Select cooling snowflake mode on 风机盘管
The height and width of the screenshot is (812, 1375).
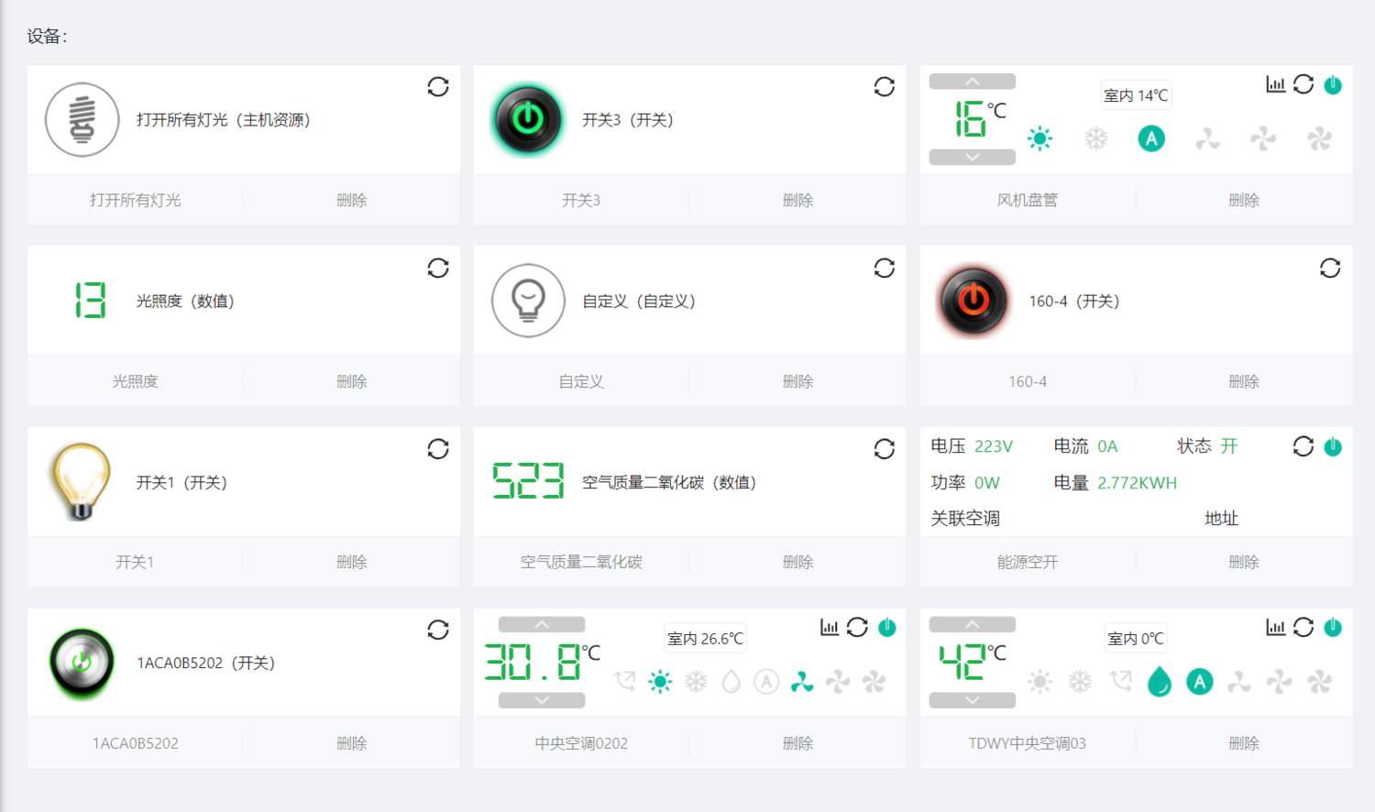(1095, 138)
